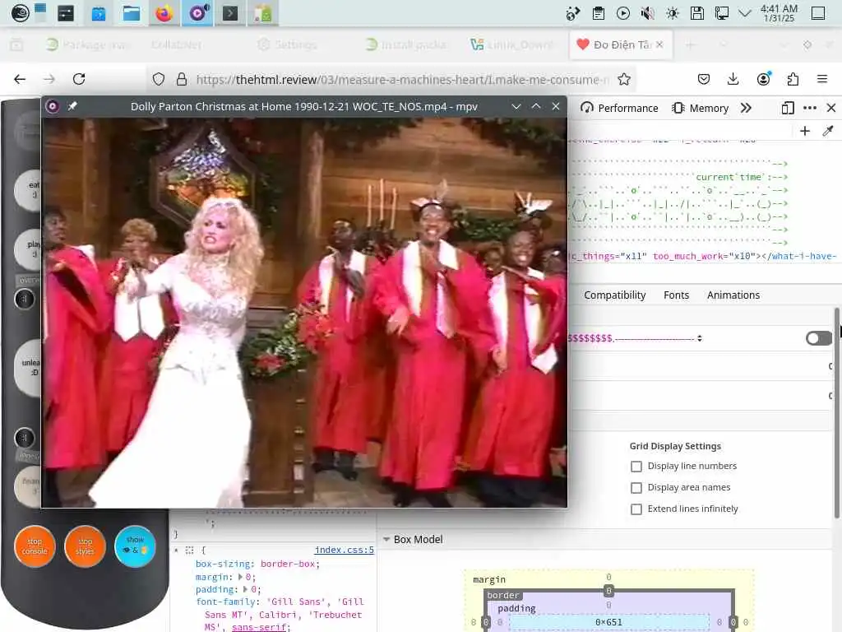This screenshot has width=842, height=632.
Task: Click the stop console button
Action: pyautogui.click(x=35, y=546)
